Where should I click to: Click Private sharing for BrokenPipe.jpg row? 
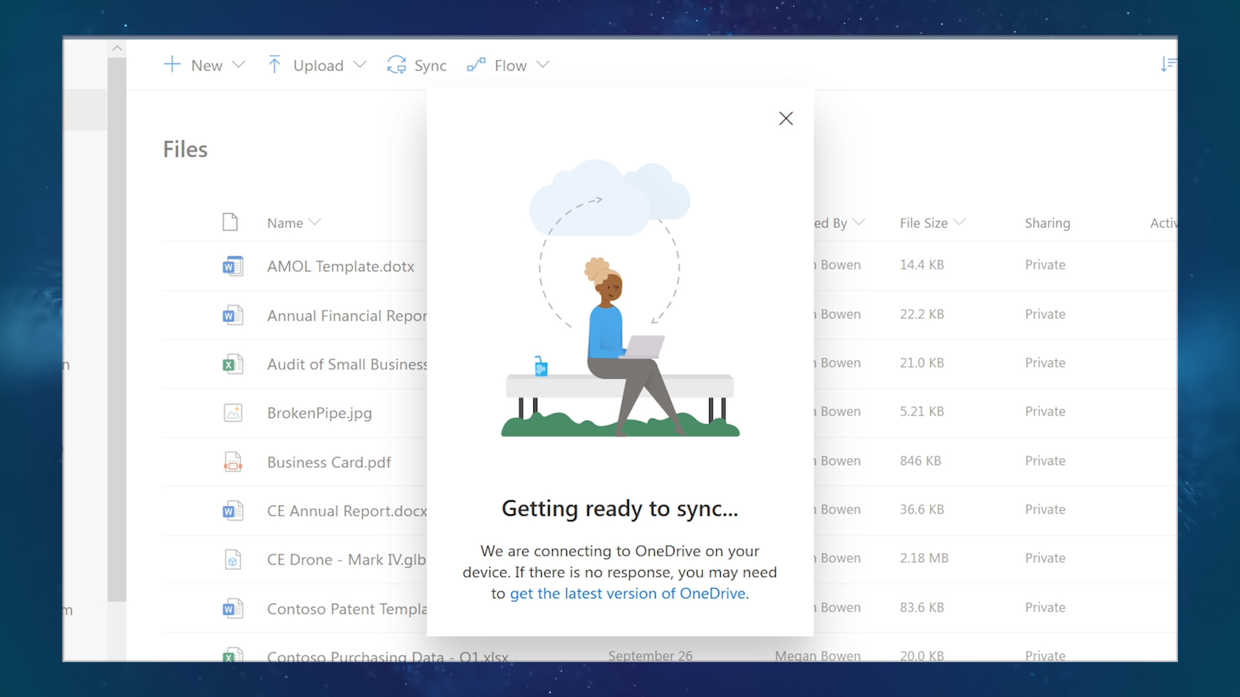pos(1045,411)
